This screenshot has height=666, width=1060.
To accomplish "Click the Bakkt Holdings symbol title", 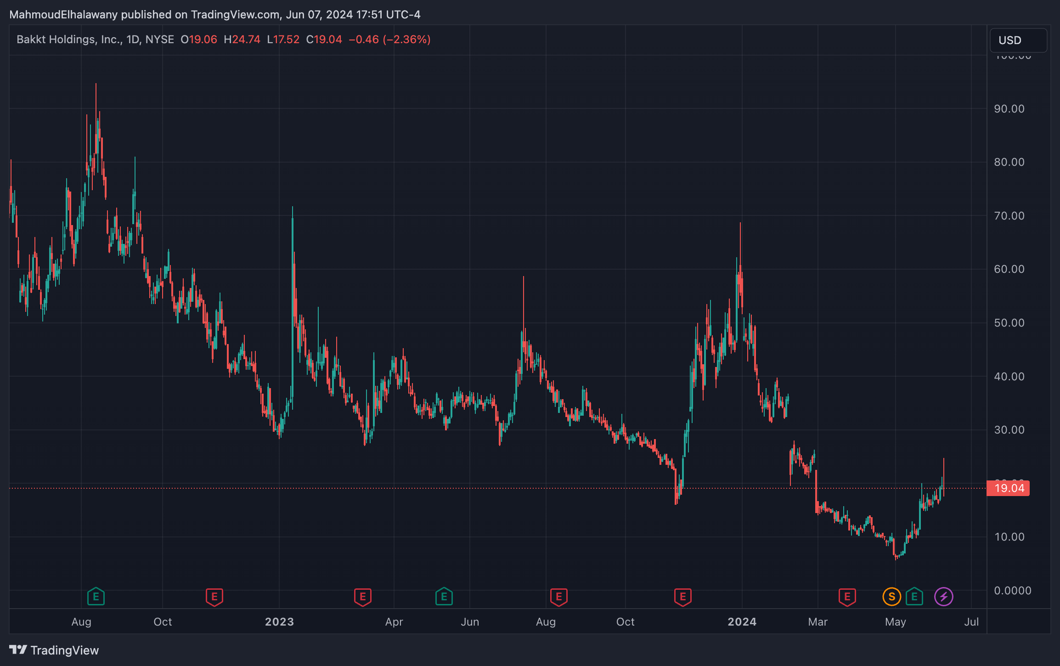I will pyautogui.click(x=69, y=40).
